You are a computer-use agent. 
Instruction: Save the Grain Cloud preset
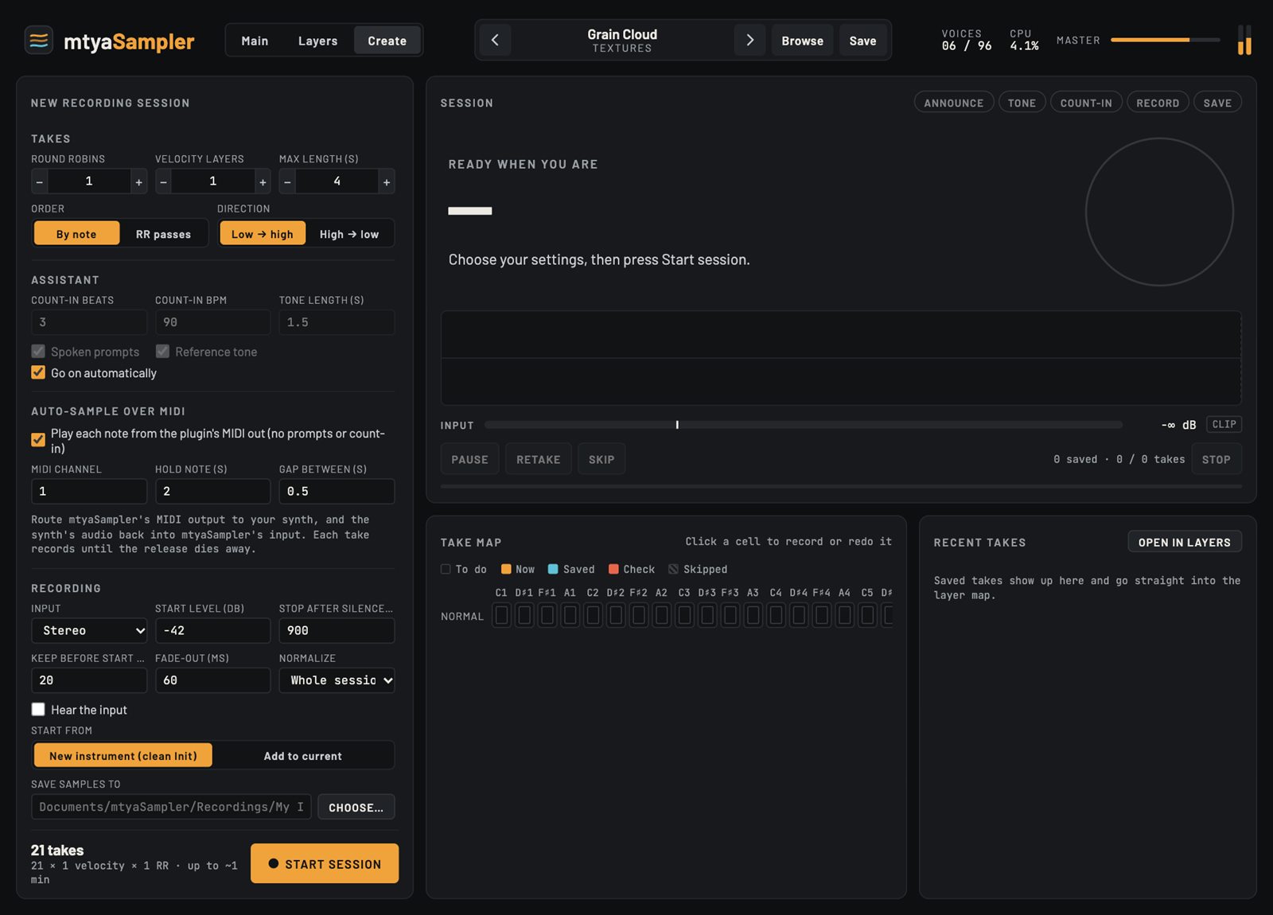coord(862,41)
